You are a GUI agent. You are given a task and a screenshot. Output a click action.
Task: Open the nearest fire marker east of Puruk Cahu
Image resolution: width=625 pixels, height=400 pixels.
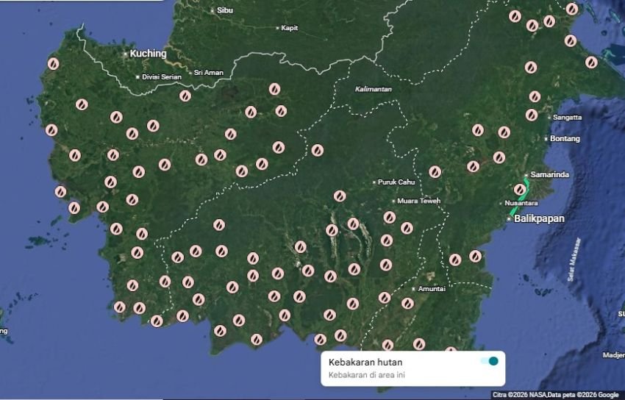click(435, 172)
